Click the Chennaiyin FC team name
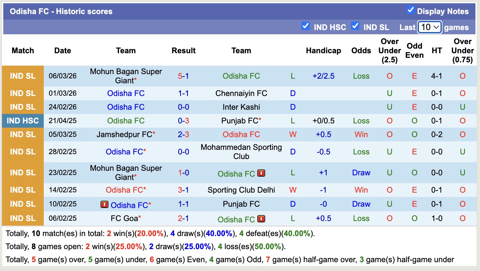 (241, 93)
